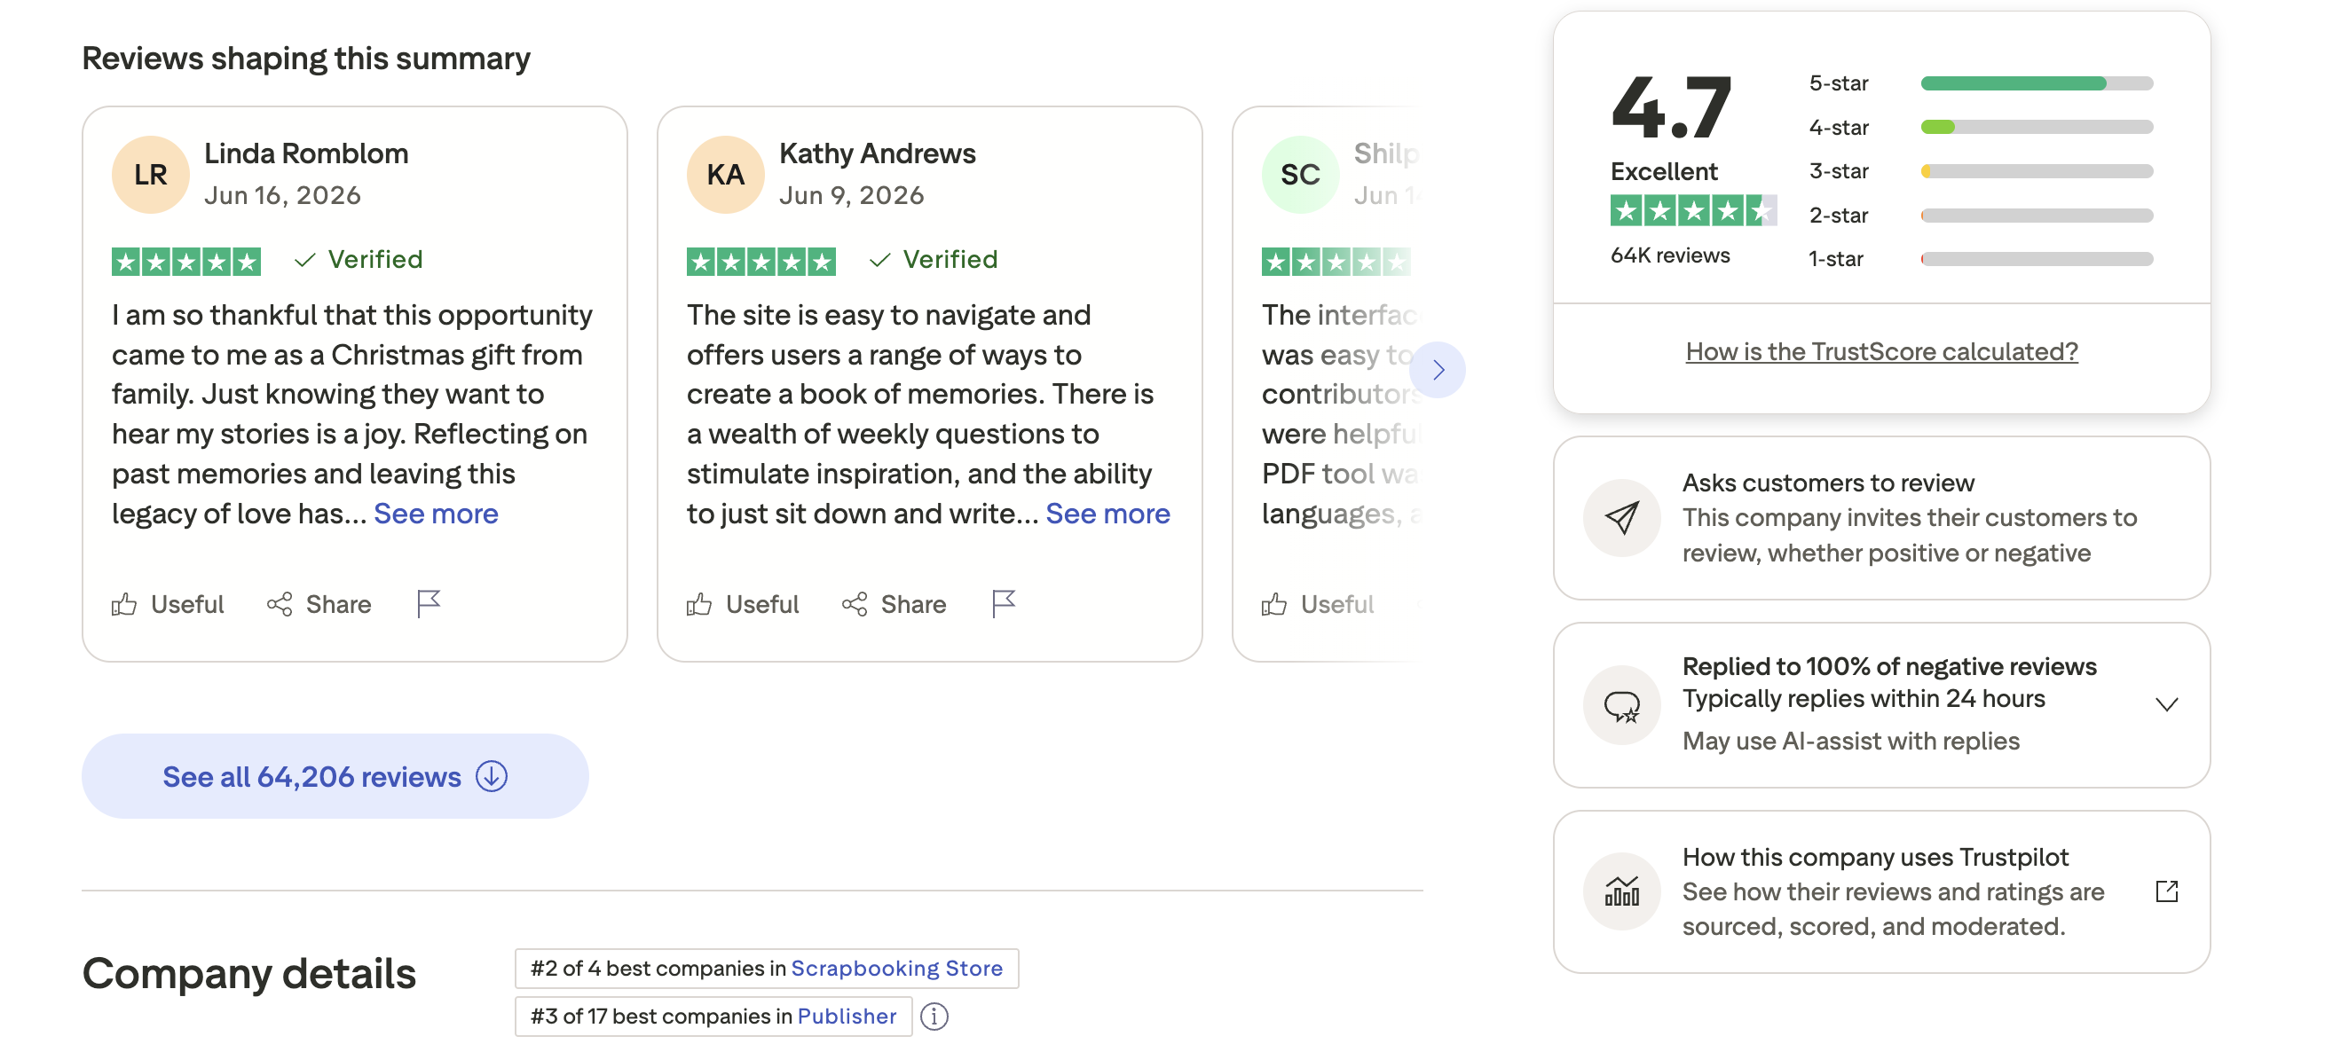The width and height of the screenshot is (2325, 1052).
Task: Share Linda Romblom's review
Action: pos(319,603)
